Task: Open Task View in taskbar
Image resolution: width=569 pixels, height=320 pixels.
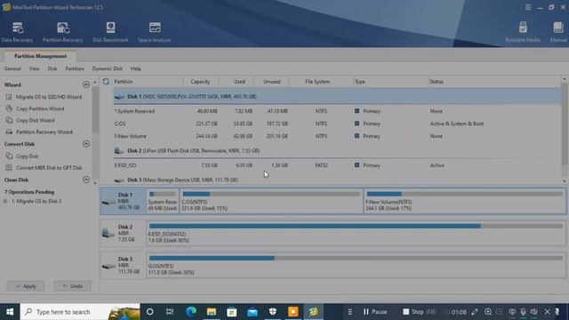Action: click(x=170, y=312)
